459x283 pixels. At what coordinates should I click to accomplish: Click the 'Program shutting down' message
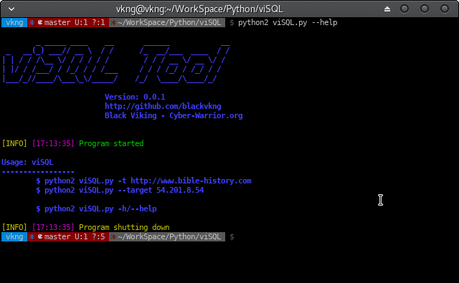tap(124, 227)
